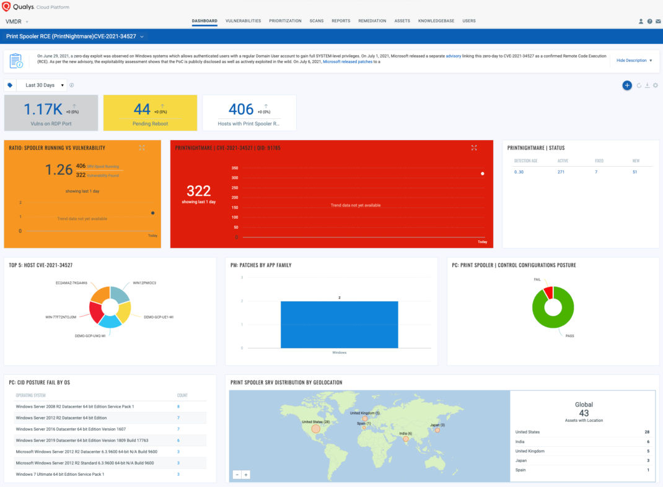Open the Users tab
The height and width of the screenshot is (487, 663).
click(469, 20)
